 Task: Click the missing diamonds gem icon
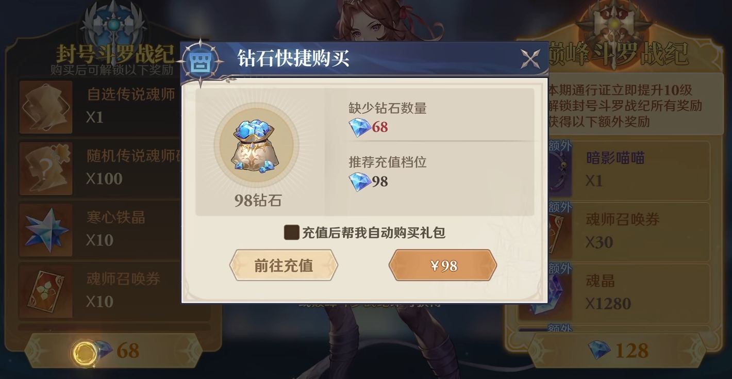tap(359, 127)
